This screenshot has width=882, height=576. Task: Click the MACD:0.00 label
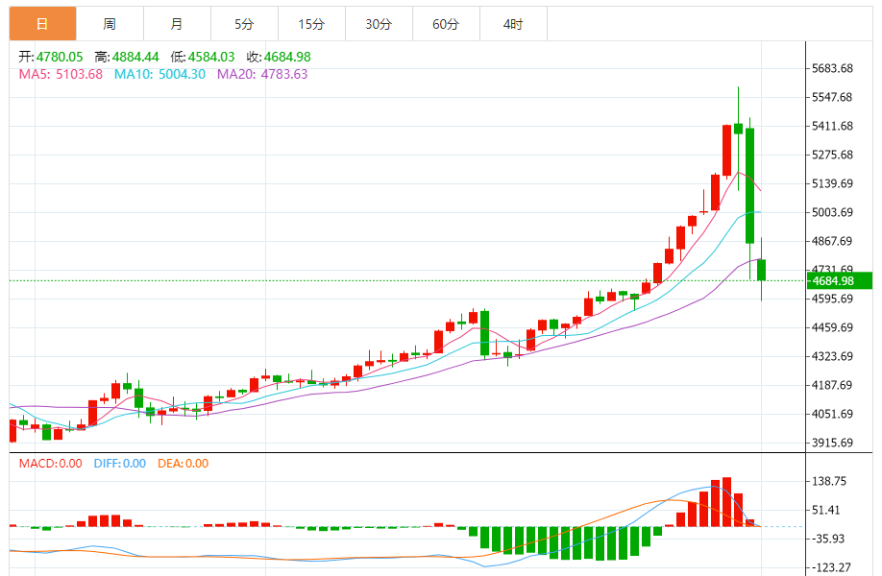(x=51, y=464)
